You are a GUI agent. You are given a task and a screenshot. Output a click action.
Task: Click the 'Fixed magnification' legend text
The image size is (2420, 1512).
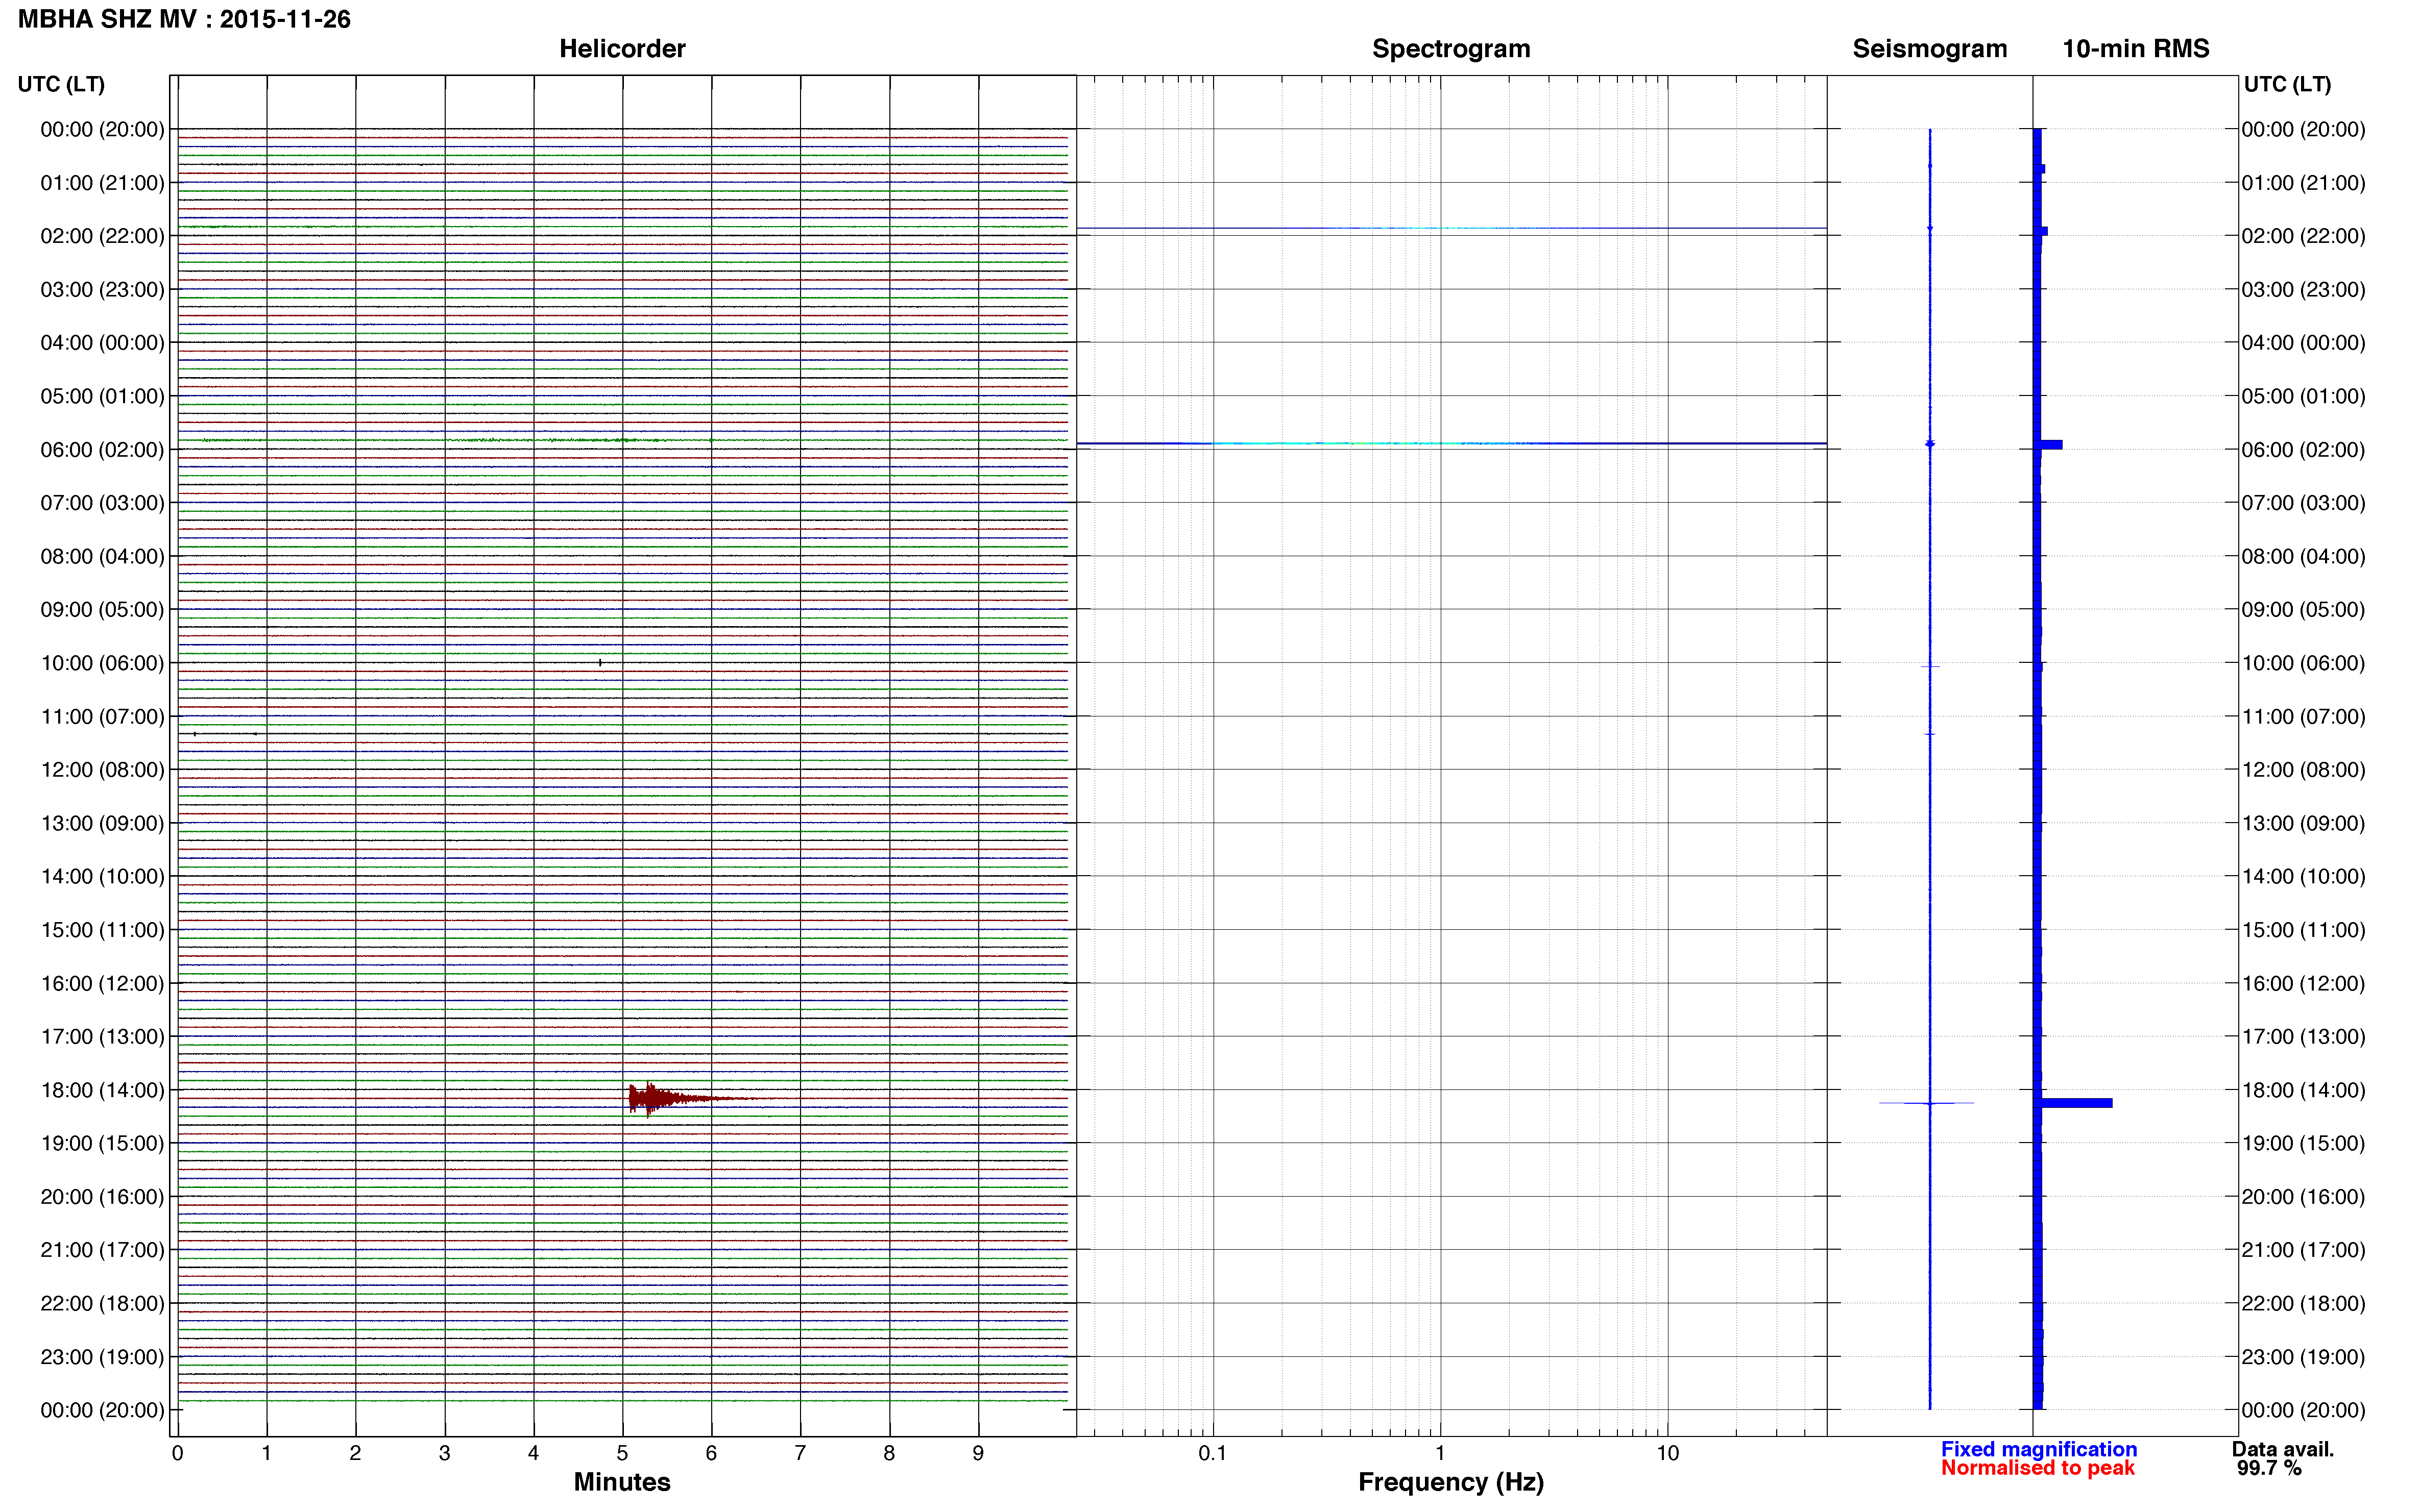(2038, 1449)
